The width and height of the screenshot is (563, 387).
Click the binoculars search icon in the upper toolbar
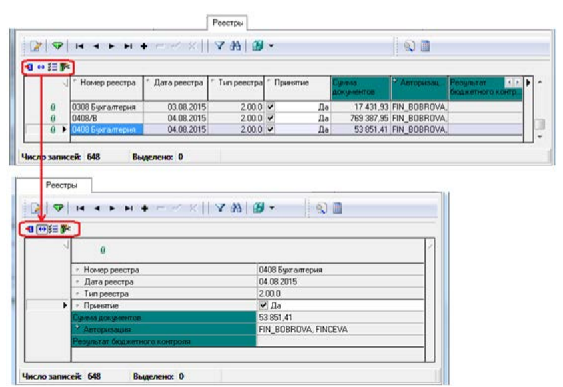235,46
